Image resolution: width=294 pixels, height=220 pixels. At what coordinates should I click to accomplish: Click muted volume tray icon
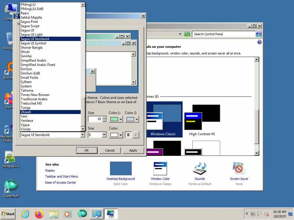[x=267, y=214]
